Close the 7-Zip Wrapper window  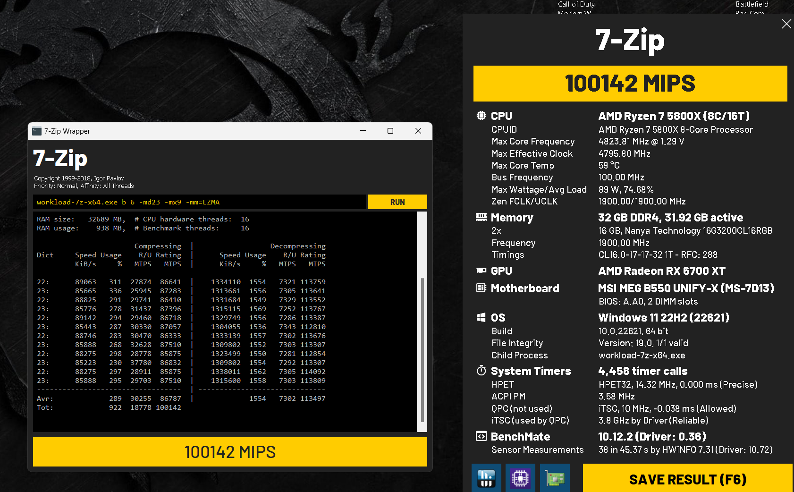click(x=418, y=131)
